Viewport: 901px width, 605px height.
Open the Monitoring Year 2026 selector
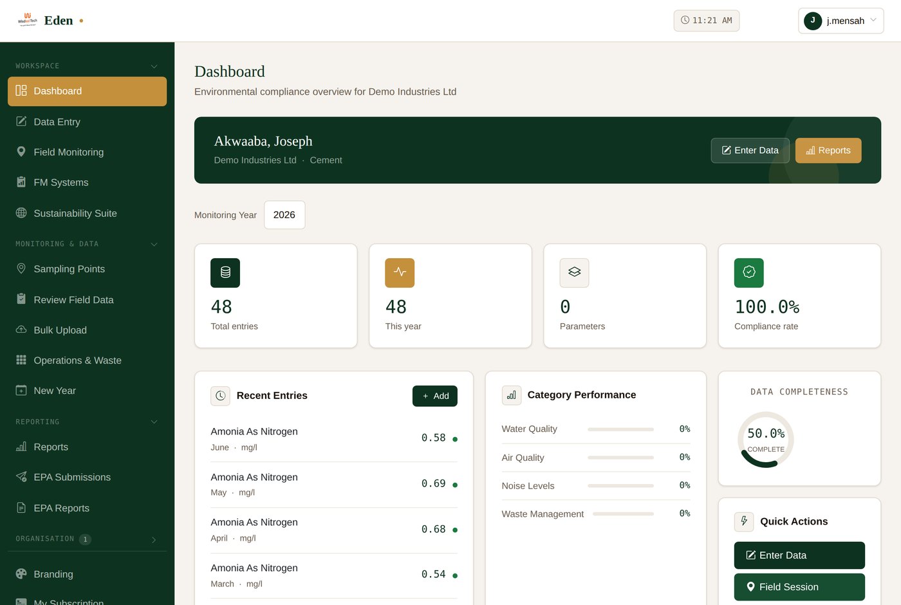[x=284, y=215]
